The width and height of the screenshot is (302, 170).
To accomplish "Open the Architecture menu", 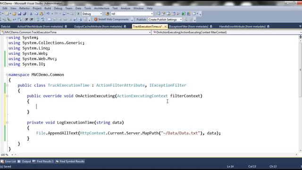I will click(102, 8).
